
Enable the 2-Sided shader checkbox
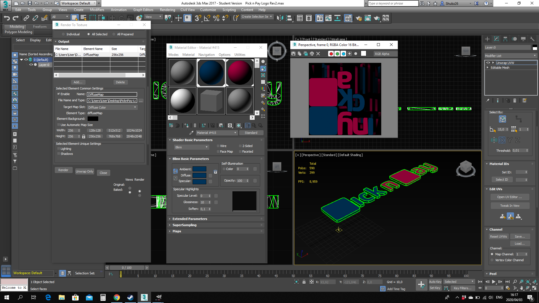(240, 146)
